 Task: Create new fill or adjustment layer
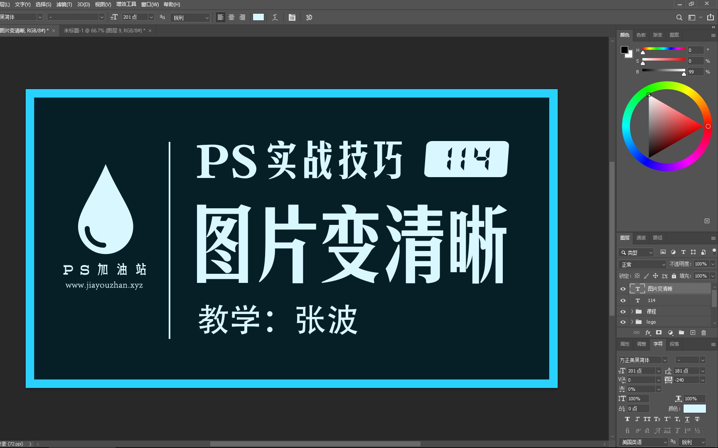coord(670,333)
